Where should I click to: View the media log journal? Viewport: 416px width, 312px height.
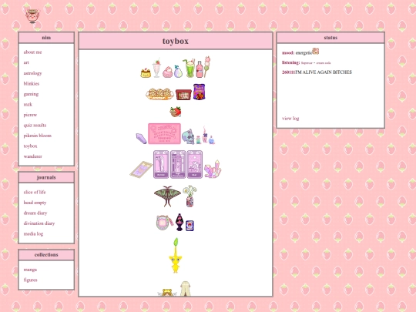[x=33, y=233]
